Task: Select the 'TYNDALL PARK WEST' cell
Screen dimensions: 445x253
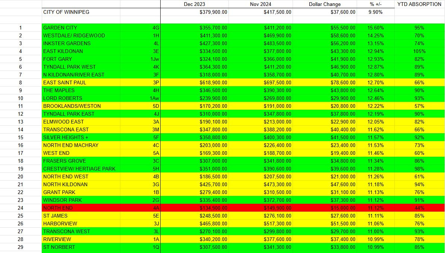Action: 81,67
